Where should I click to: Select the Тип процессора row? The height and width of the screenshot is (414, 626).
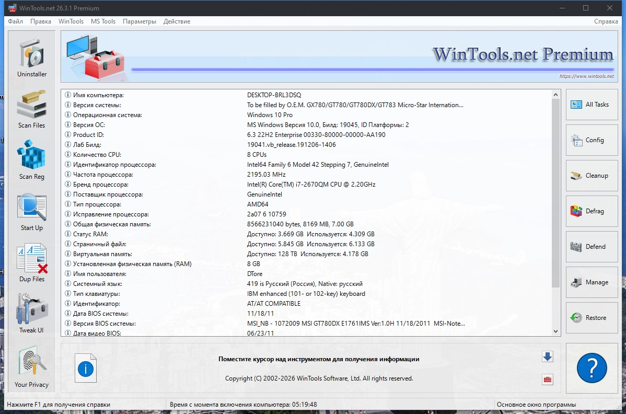306,204
